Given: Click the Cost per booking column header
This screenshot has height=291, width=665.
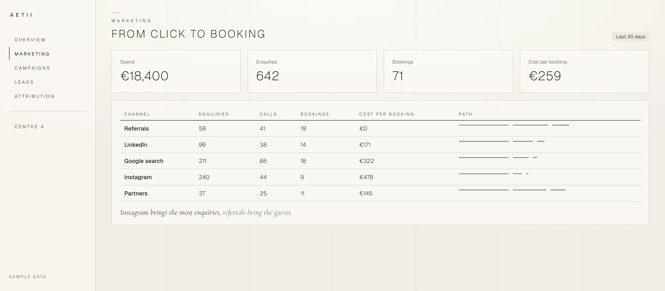Looking at the screenshot, I should [387, 114].
